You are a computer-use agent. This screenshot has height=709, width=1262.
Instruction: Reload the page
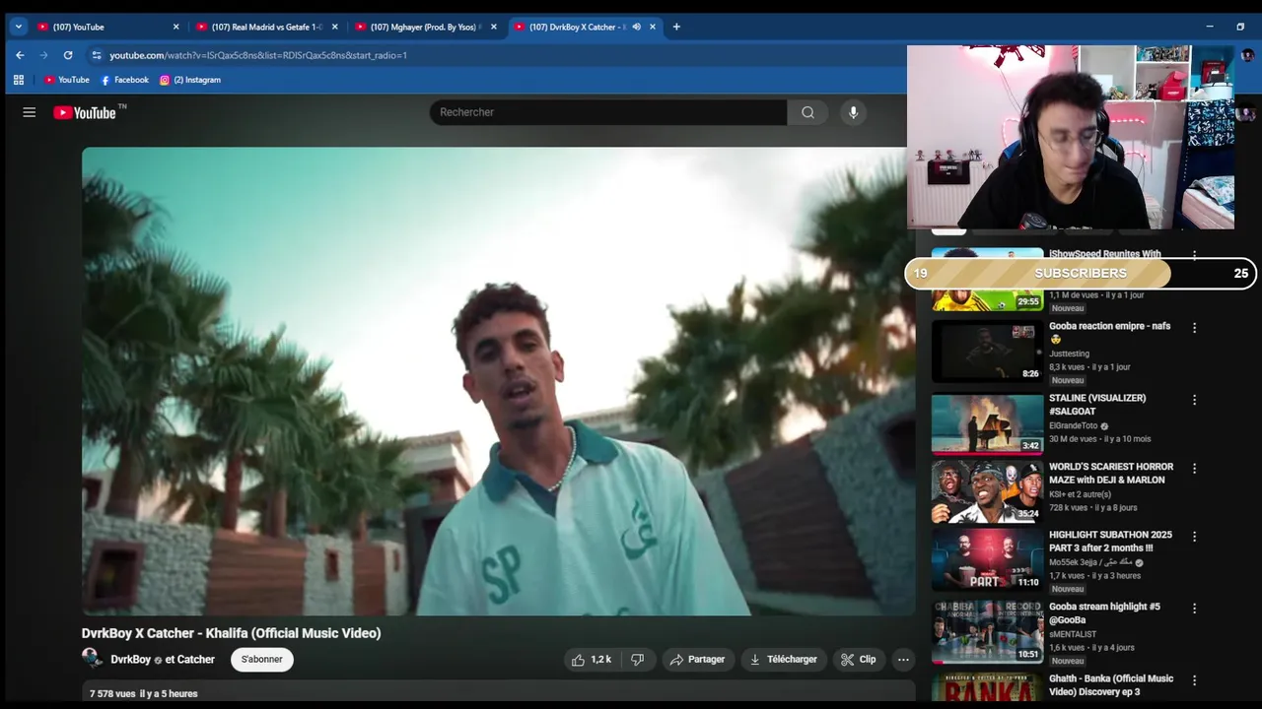pos(68,55)
